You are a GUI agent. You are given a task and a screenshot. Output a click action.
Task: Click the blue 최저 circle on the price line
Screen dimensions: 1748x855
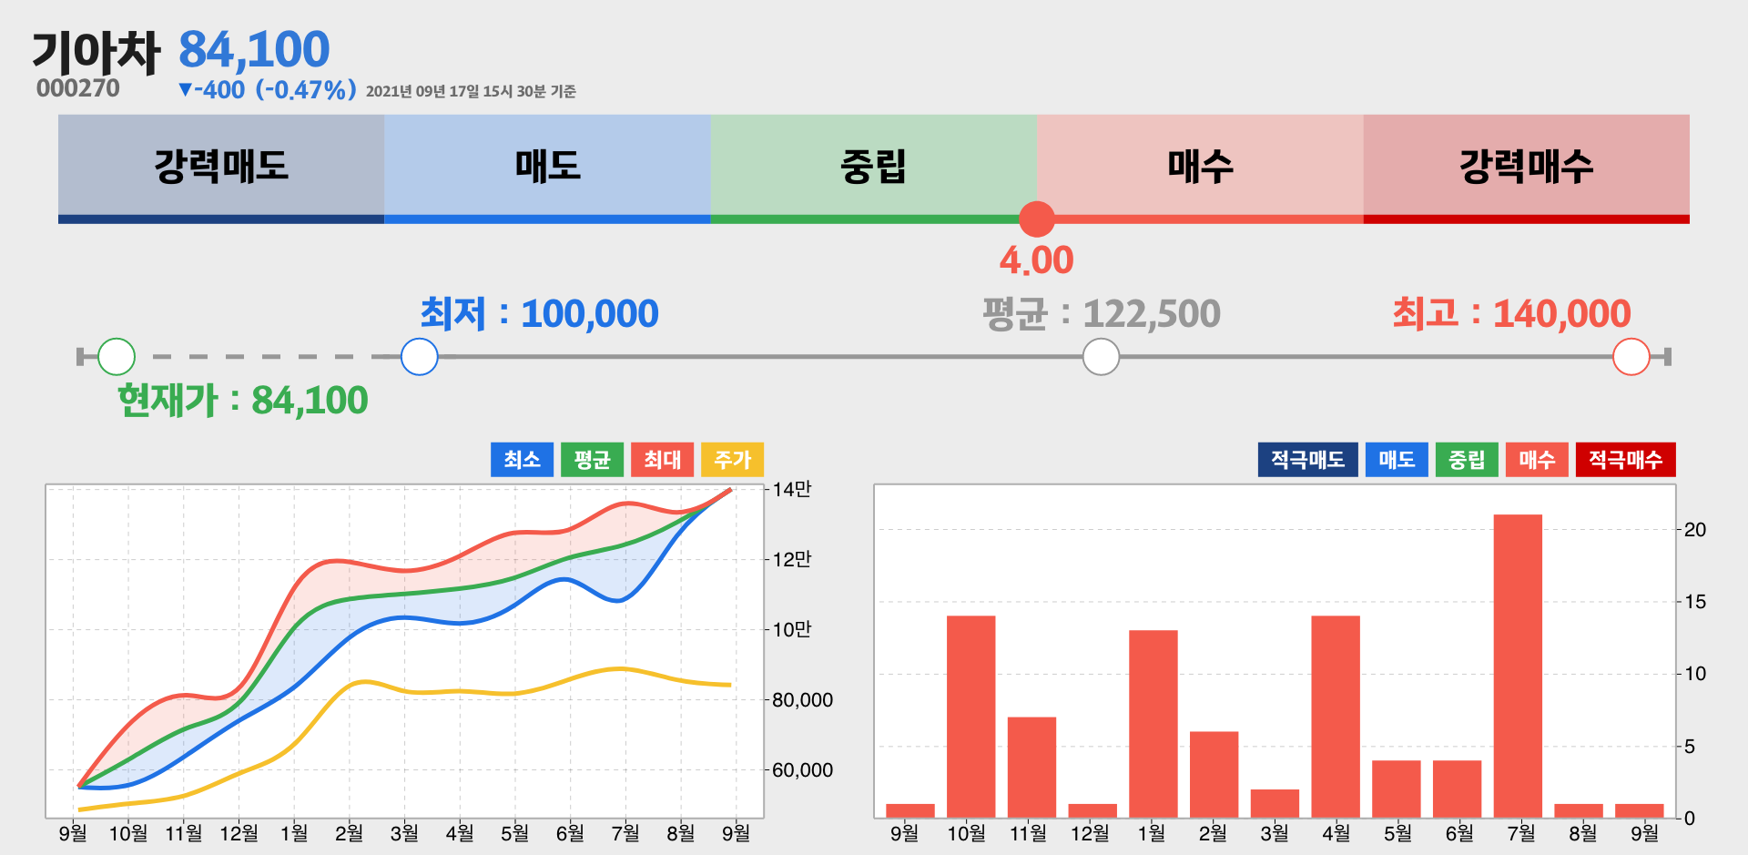click(420, 357)
